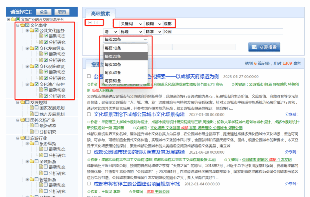Click the 全选 button
This screenshot has height=197, width=310.
pyautogui.click(x=43, y=12)
